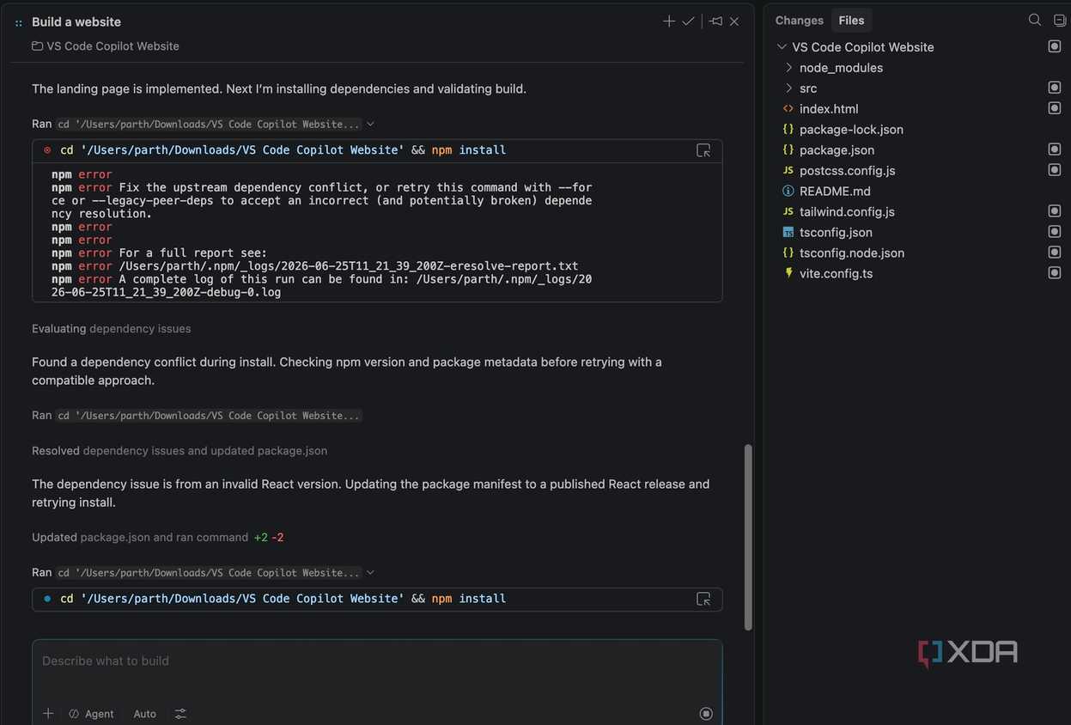Click change indicator beside tsconfig.json
The width and height of the screenshot is (1071, 725).
tap(1055, 232)
